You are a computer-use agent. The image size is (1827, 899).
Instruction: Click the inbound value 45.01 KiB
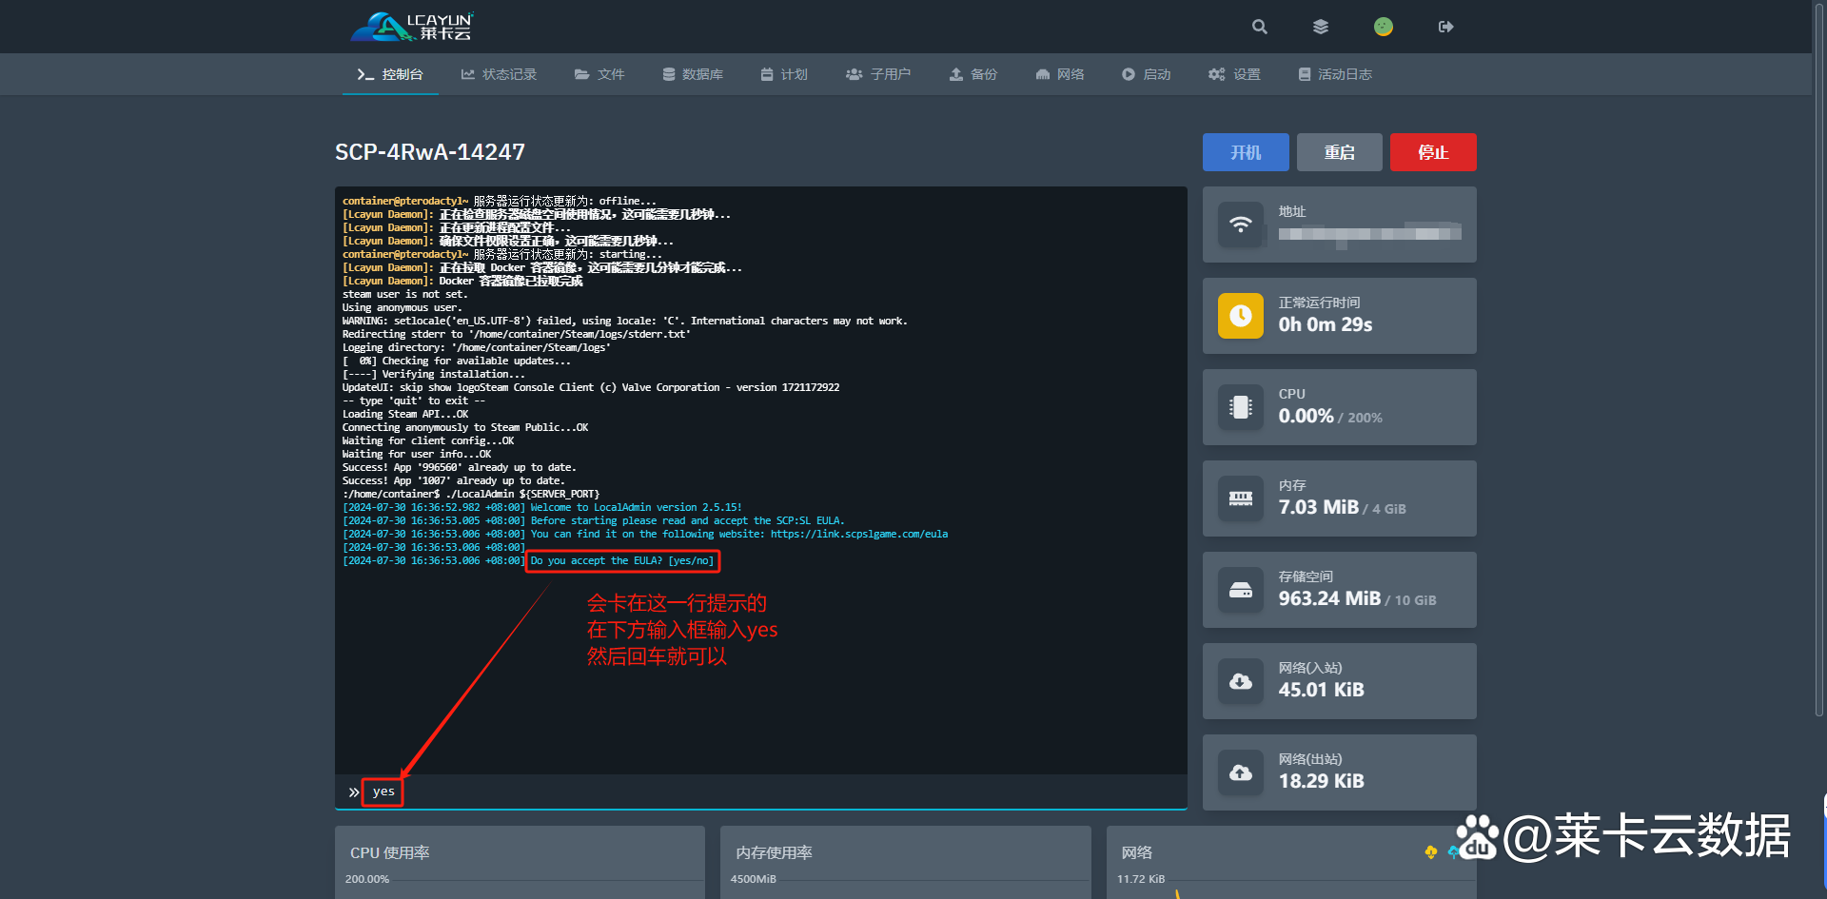(x=1322, y=690)
